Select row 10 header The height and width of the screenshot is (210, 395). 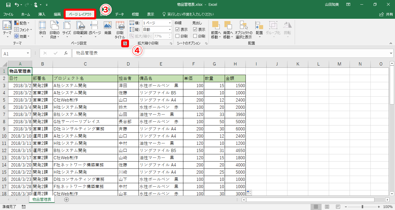click(x=4, y=136)
